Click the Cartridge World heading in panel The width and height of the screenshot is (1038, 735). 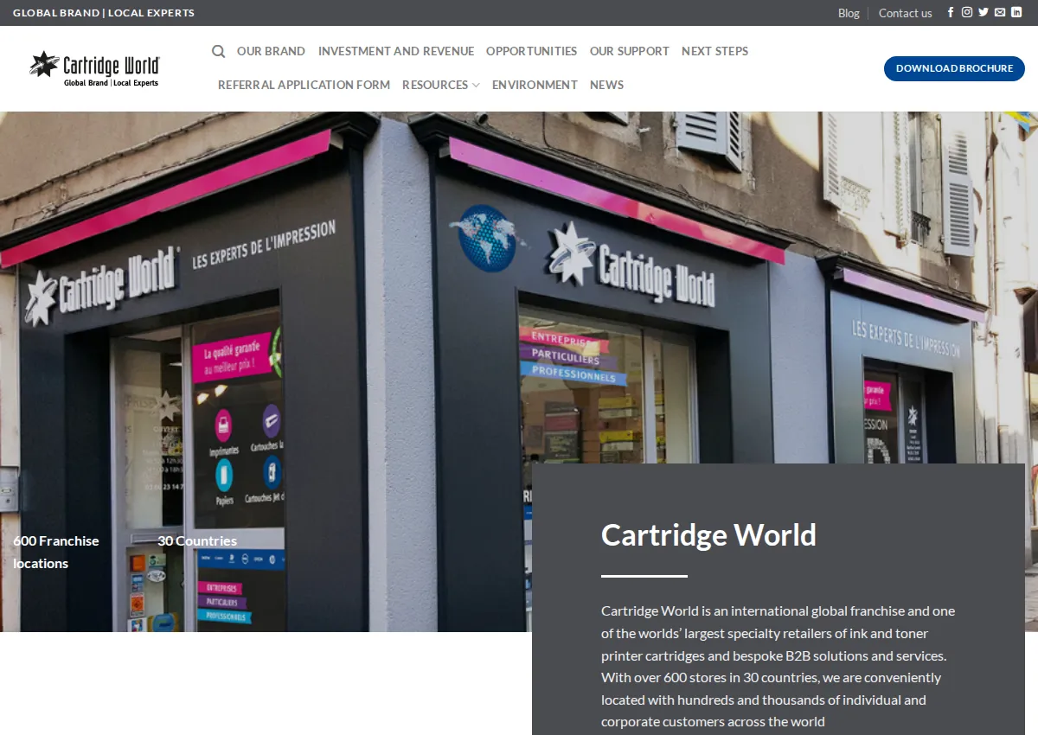tap(708, 535)
